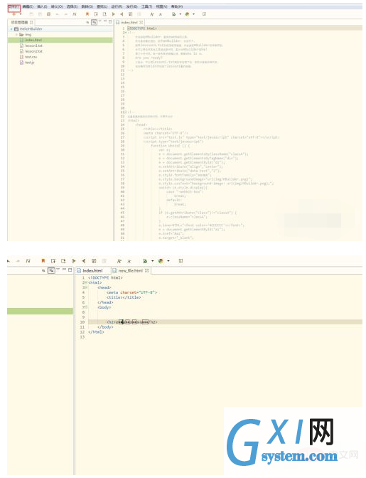This screenshot has width=366, height=478.
Task: Select lesson2.txt in the project tree
Action: click(34, 51)
